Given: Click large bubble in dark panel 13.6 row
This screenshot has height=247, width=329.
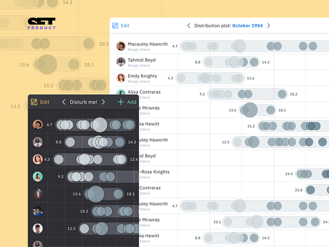Looking at the screenshot, I should point(96,194).
